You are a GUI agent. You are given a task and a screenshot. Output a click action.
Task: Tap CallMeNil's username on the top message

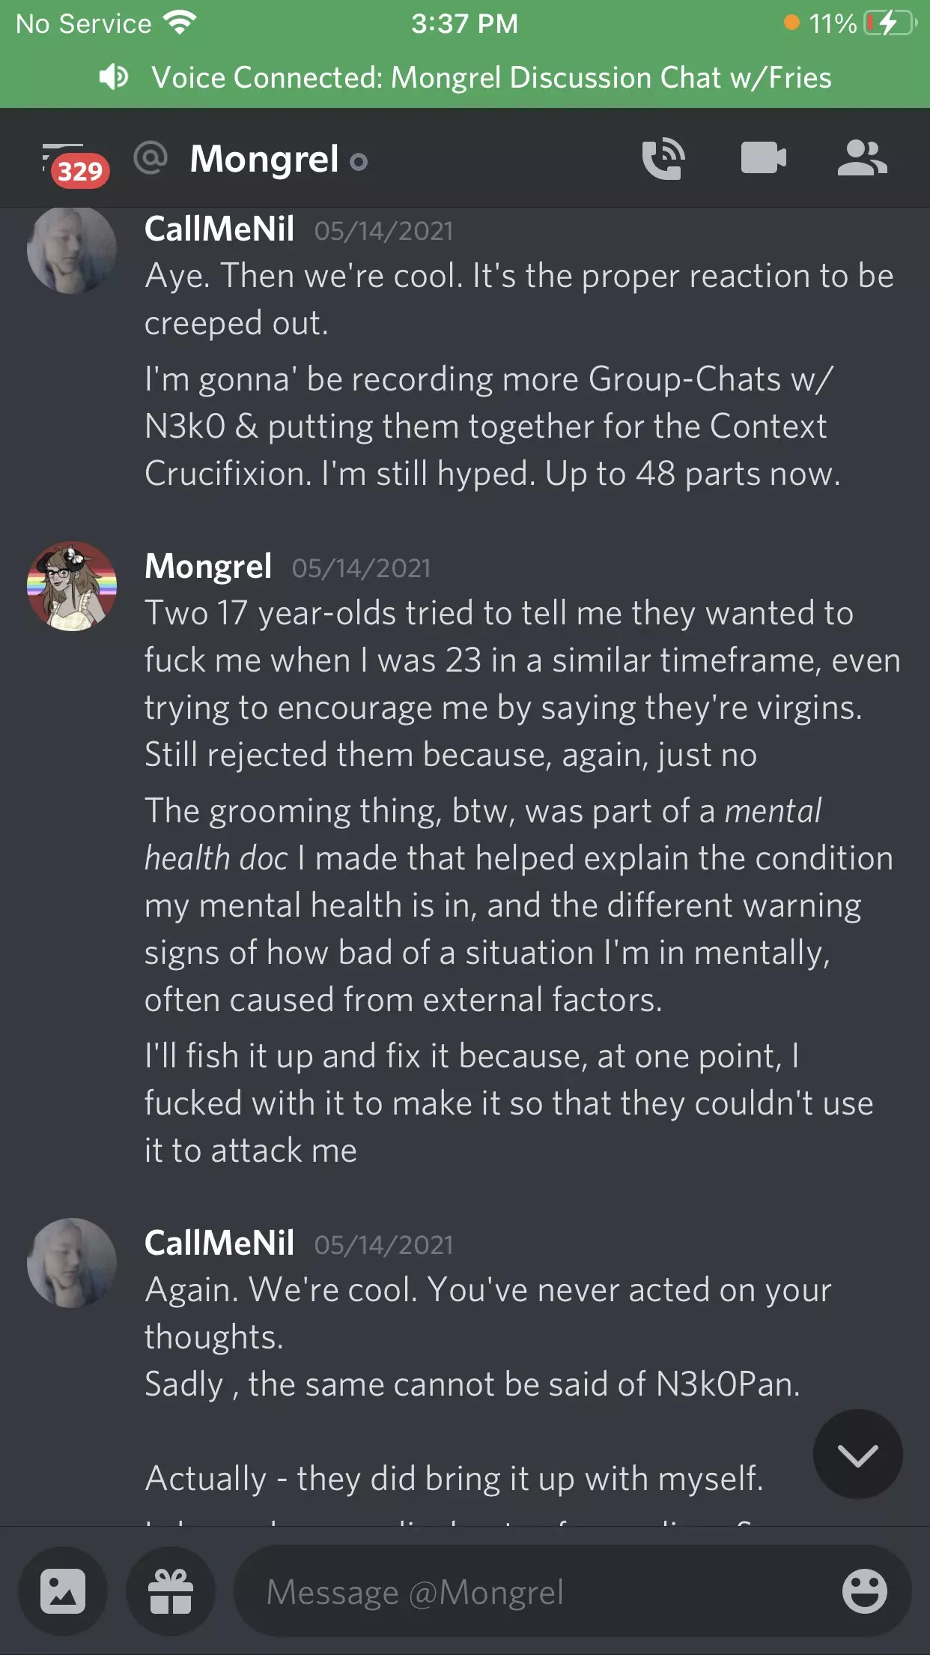219,229
